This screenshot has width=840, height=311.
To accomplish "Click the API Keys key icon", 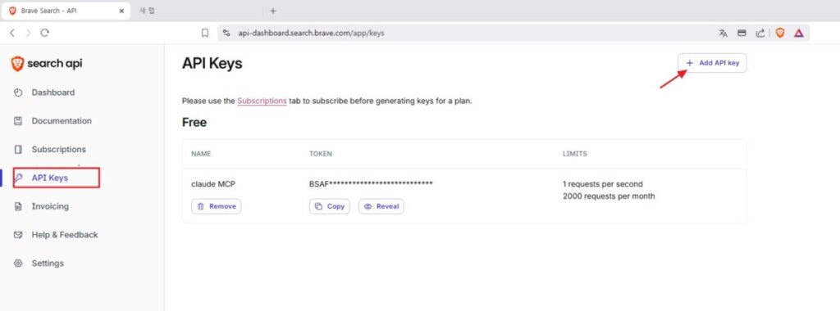I will click(x=18, y=178).
